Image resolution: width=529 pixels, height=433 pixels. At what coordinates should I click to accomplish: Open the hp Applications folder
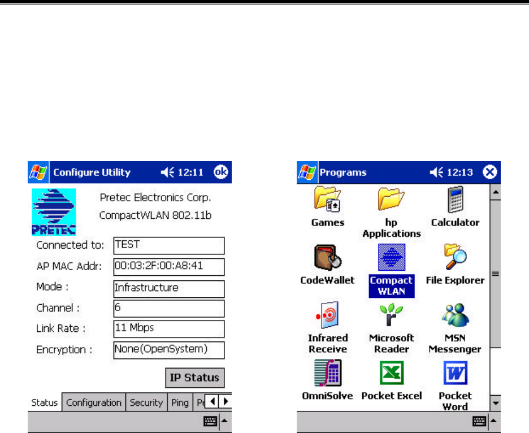click(391, 200)
